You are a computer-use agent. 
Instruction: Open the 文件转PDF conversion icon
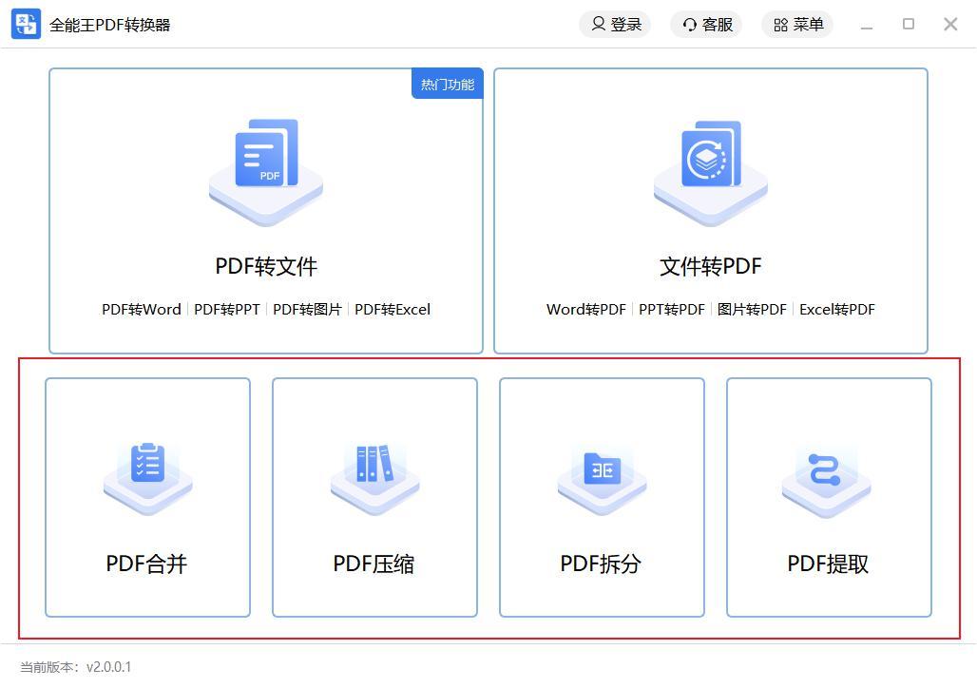pos(711,173)
